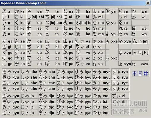This screenshot has width=151, height=118.
Task: Click the にょ nyo button
Action: pyautogui.click(x=65, y=88)
